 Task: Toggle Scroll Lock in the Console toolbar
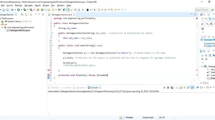coord(181,88)
